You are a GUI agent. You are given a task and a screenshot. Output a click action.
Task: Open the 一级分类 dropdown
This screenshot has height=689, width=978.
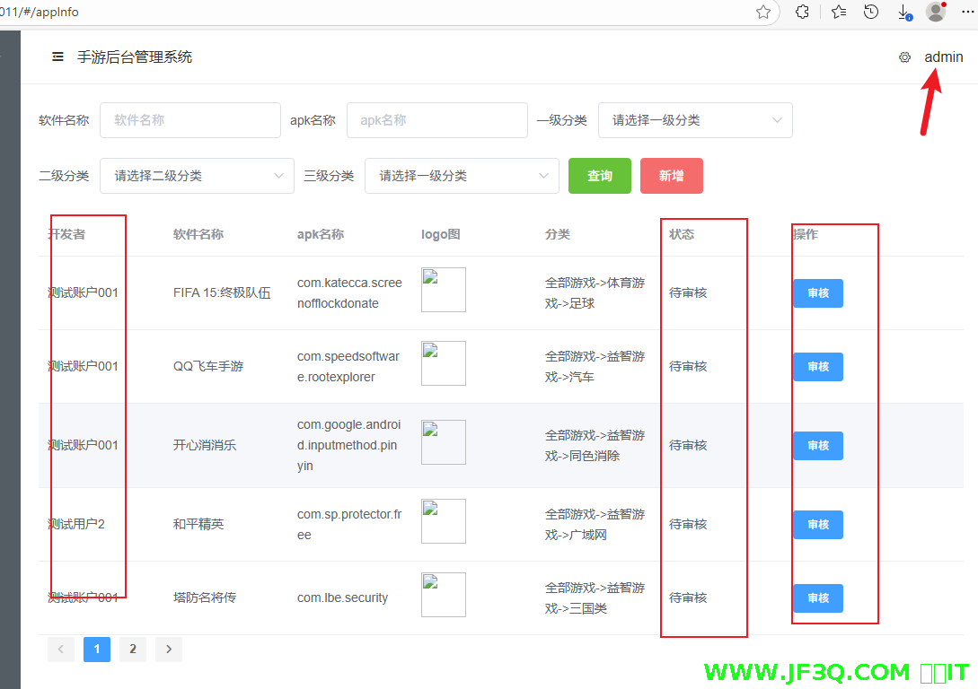click(695, 120)
